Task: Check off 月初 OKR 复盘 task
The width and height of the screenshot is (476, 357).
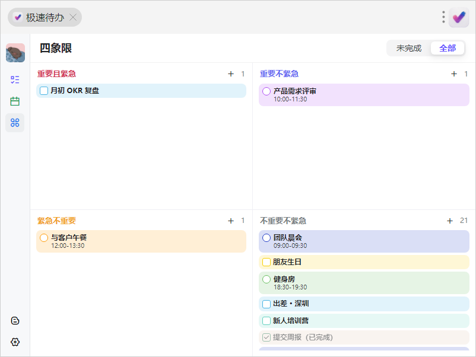Action: pos(44,91)
